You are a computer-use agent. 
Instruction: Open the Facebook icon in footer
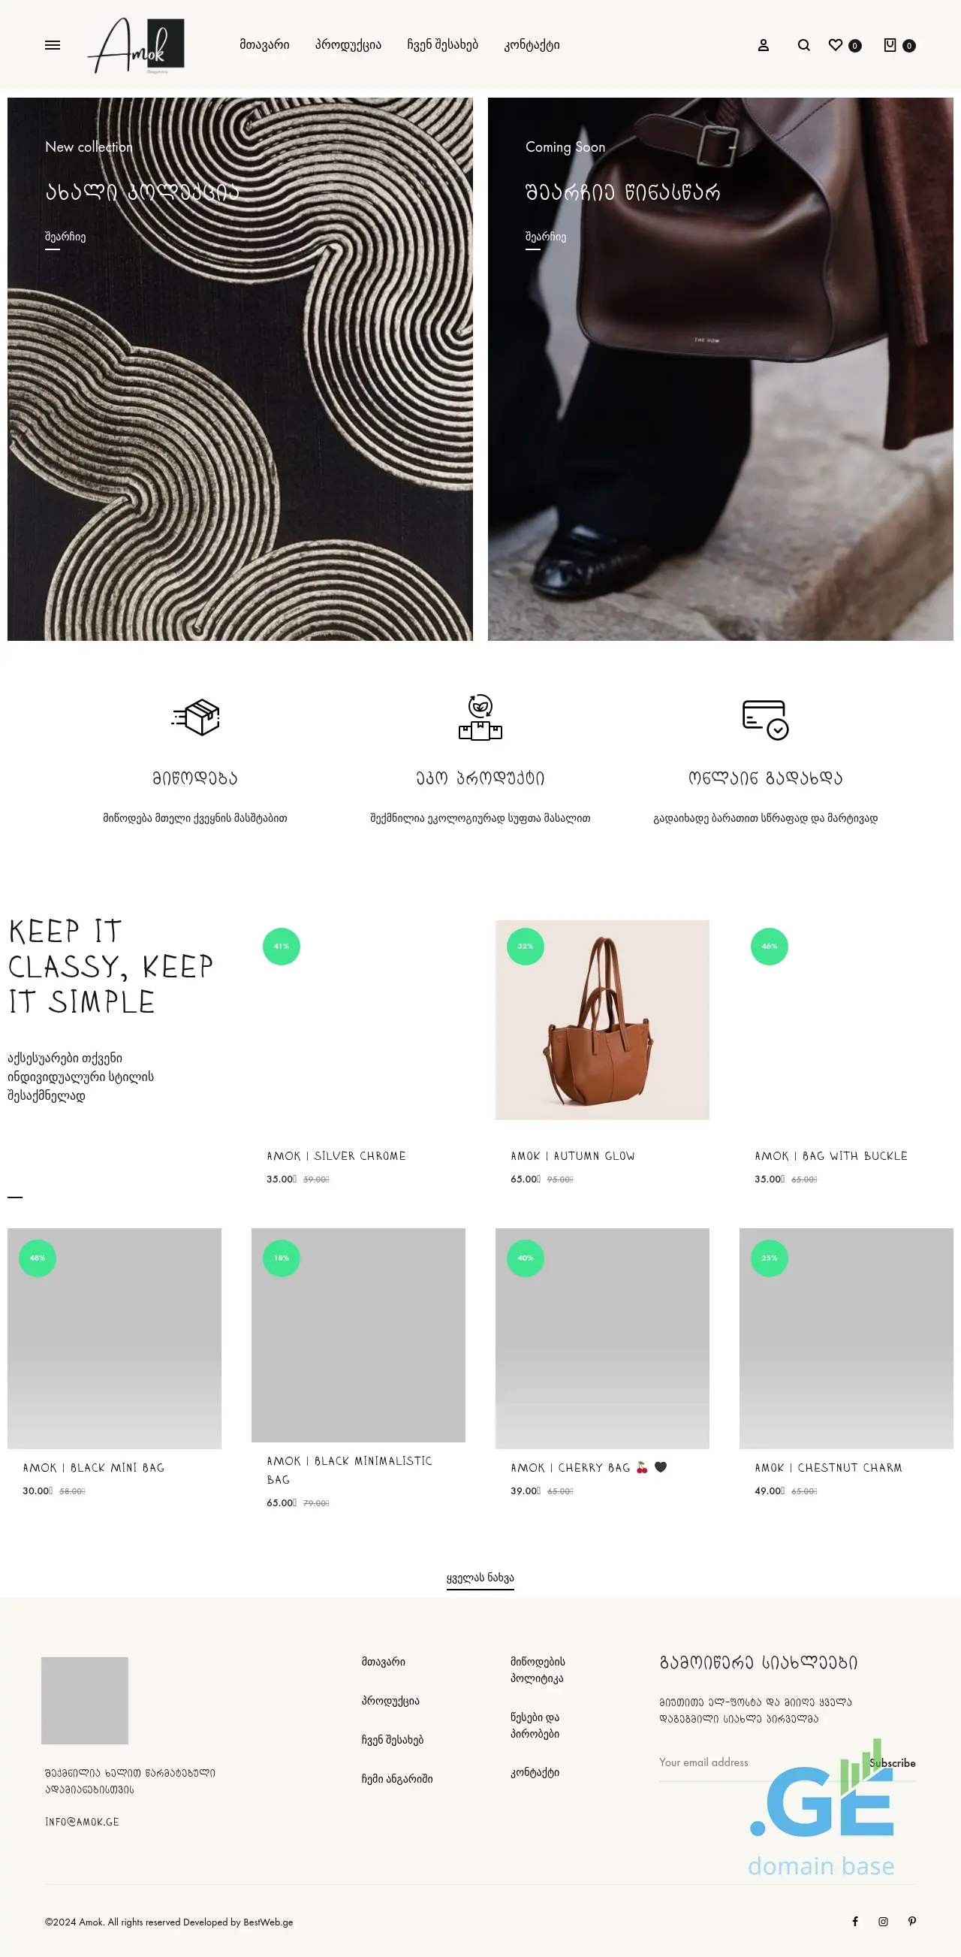pyautogui.click(x=854, y=1921)
